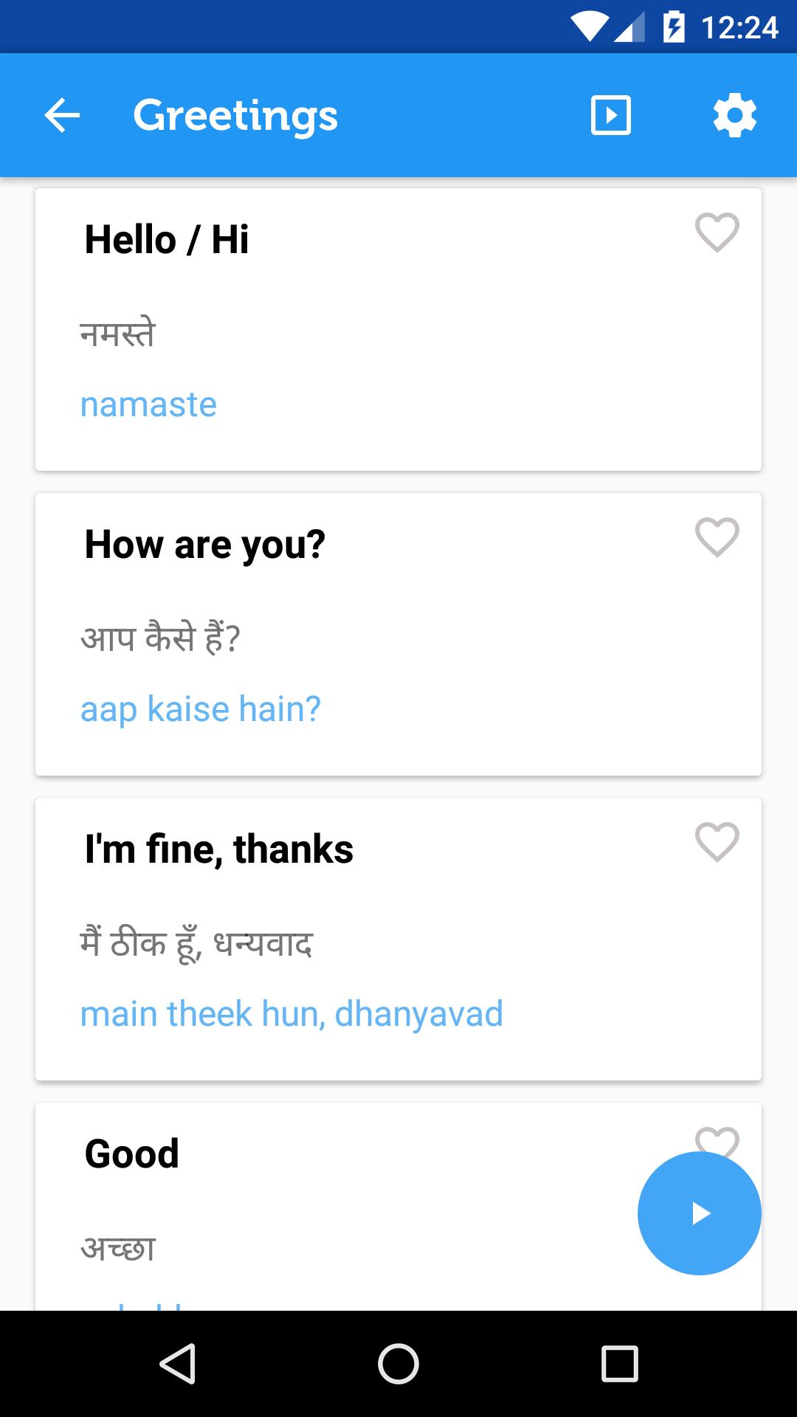
Task: Select the namaste transliteration text
Action: [148, 404]
